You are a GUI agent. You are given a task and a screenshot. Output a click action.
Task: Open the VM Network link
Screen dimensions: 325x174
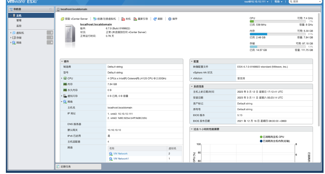point(121,153)
